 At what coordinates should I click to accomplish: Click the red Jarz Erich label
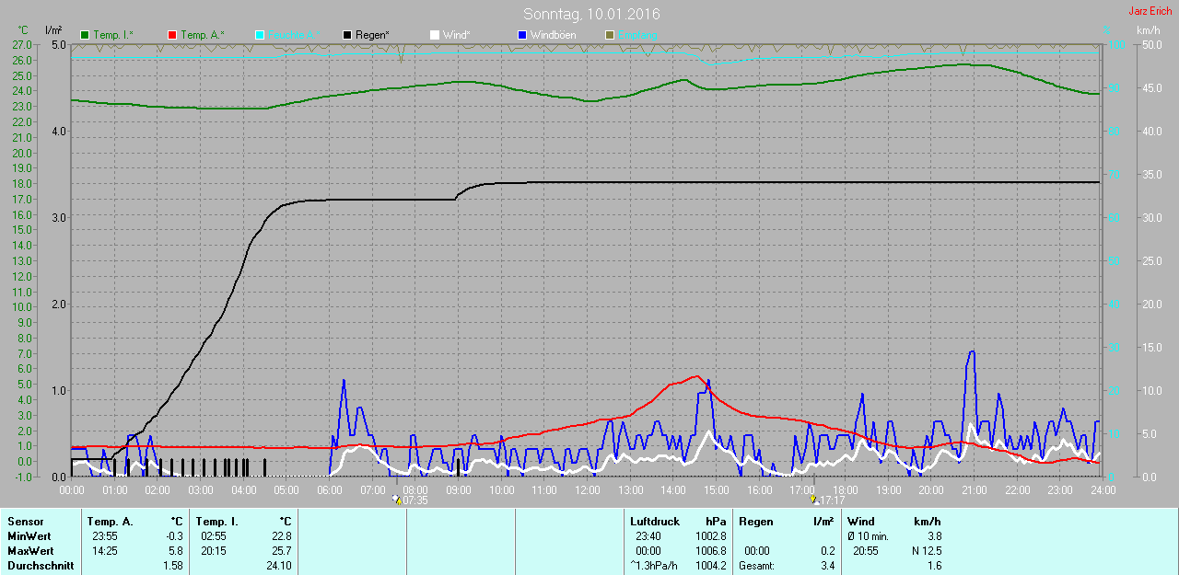pyautogui.click(x=1150, y=11)
